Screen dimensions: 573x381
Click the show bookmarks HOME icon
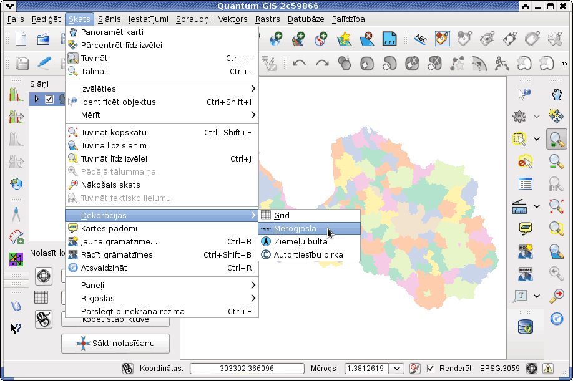pos(525,274)
